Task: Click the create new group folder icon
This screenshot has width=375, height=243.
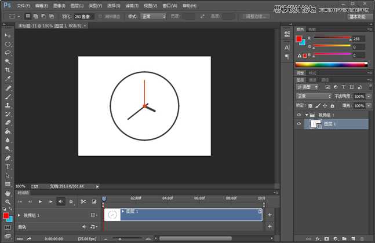Action: point(344,238)
